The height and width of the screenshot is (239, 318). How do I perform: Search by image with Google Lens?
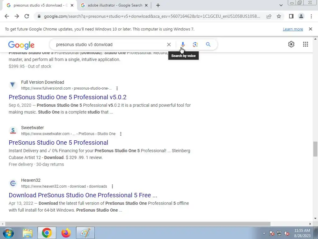pyautogui.click(x=195, y=45)
